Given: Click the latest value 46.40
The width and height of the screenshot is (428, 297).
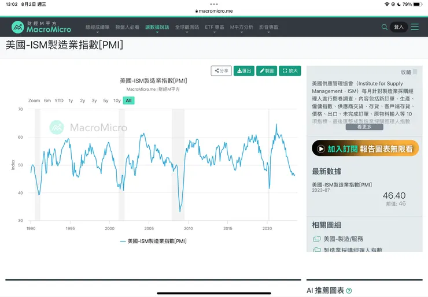Looking at the screenshot, I should (x=394, y=195).
